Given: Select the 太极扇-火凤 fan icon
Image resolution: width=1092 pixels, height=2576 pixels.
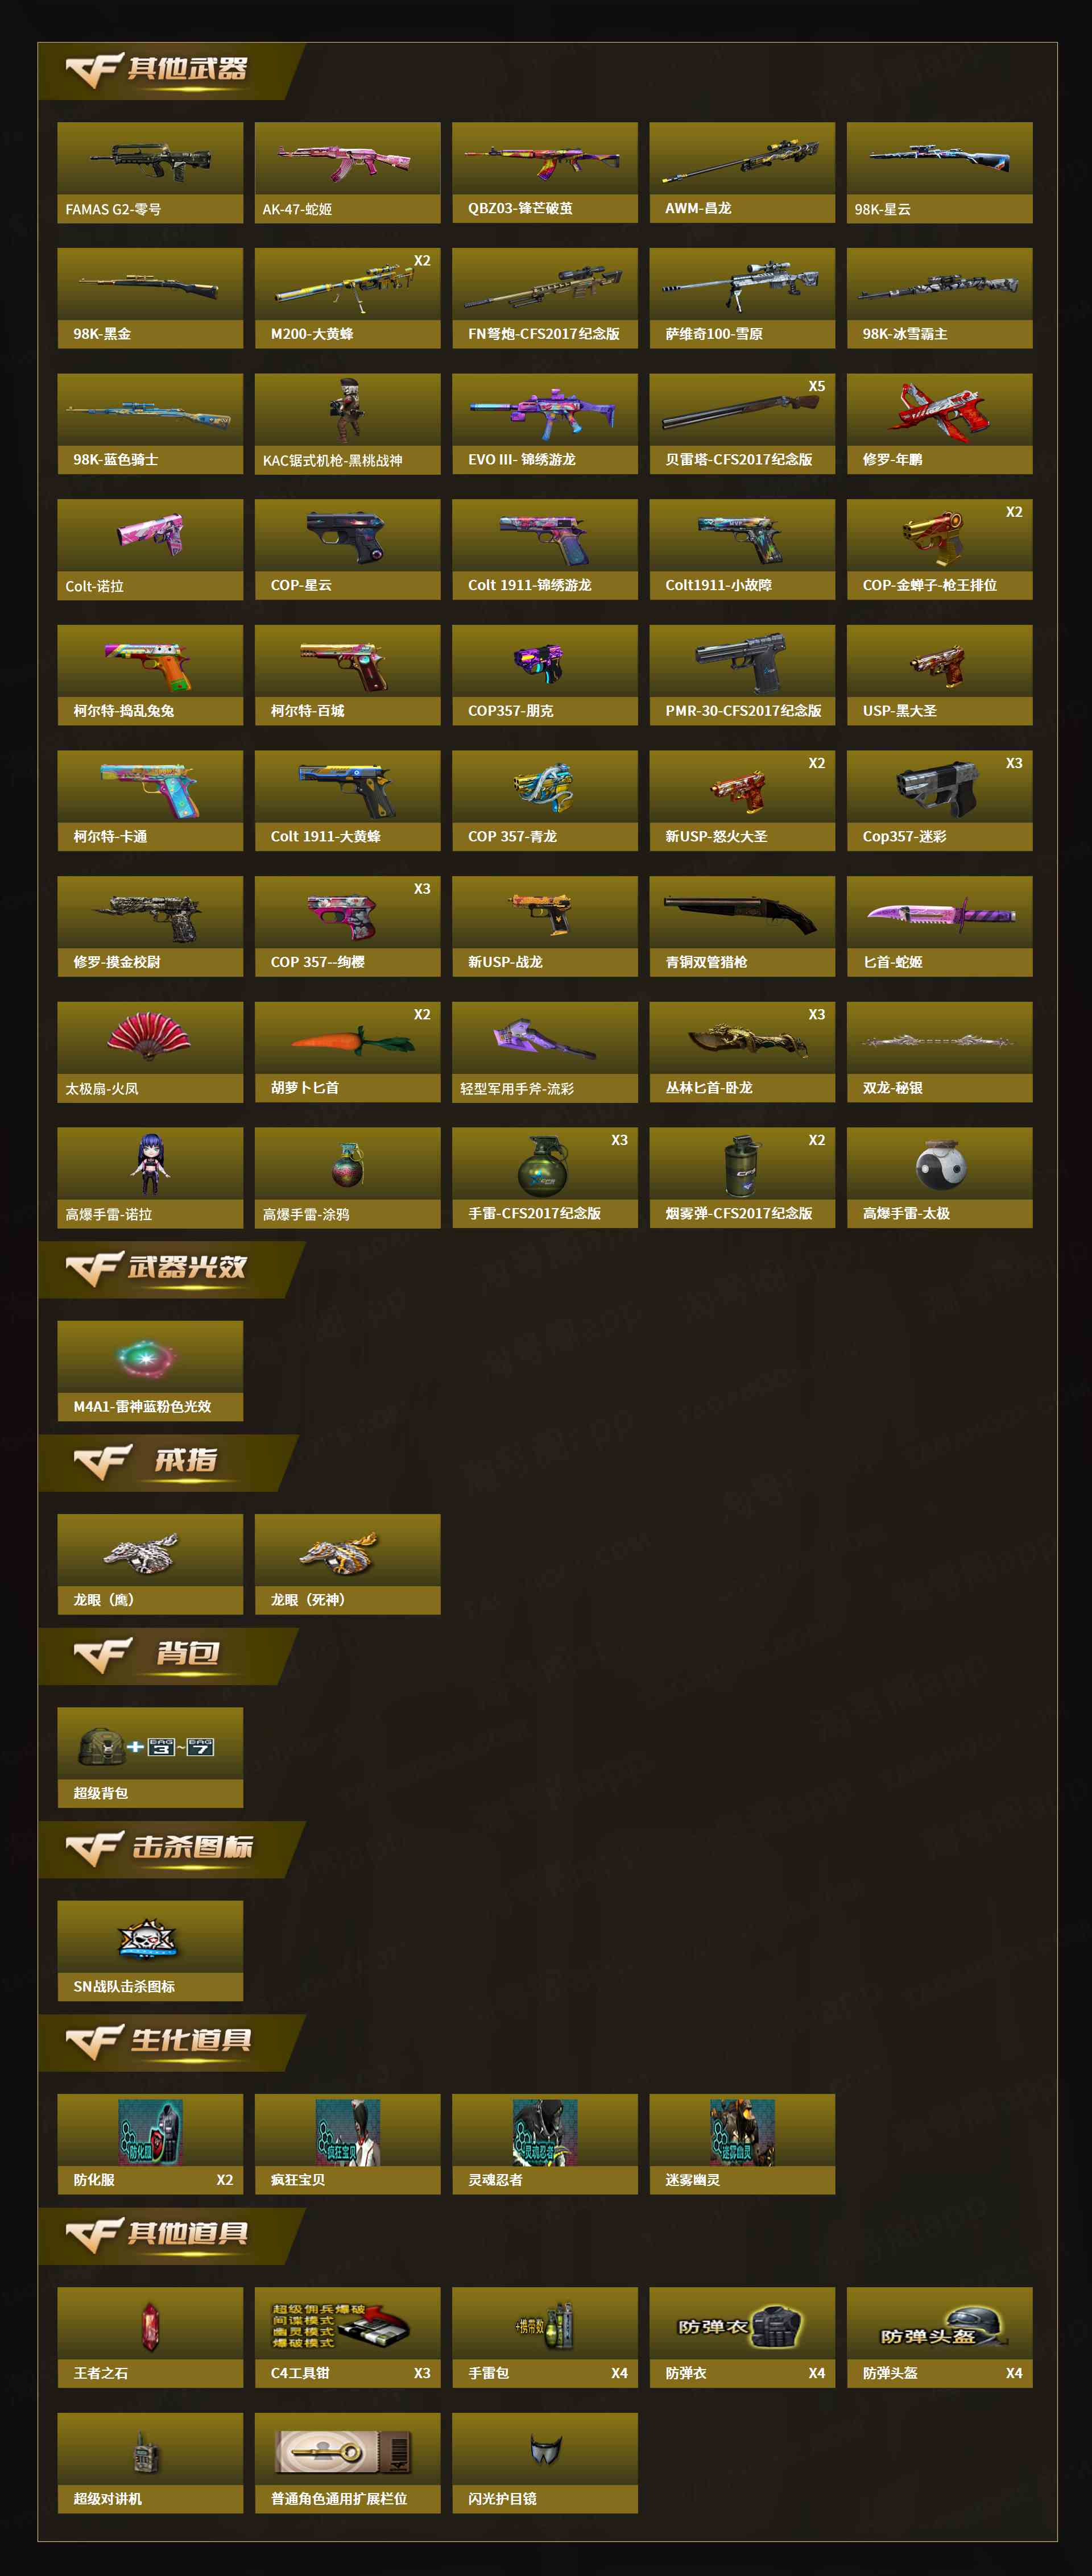Looking at the screenshot, I should pos(150,1036).
